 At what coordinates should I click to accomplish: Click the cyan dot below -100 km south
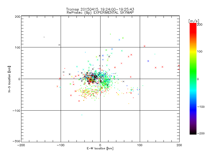click(x=82, y=115)
